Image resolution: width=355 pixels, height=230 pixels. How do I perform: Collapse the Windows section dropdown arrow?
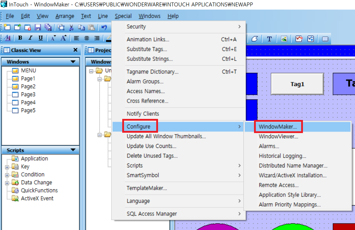click(x=73, y=62)
